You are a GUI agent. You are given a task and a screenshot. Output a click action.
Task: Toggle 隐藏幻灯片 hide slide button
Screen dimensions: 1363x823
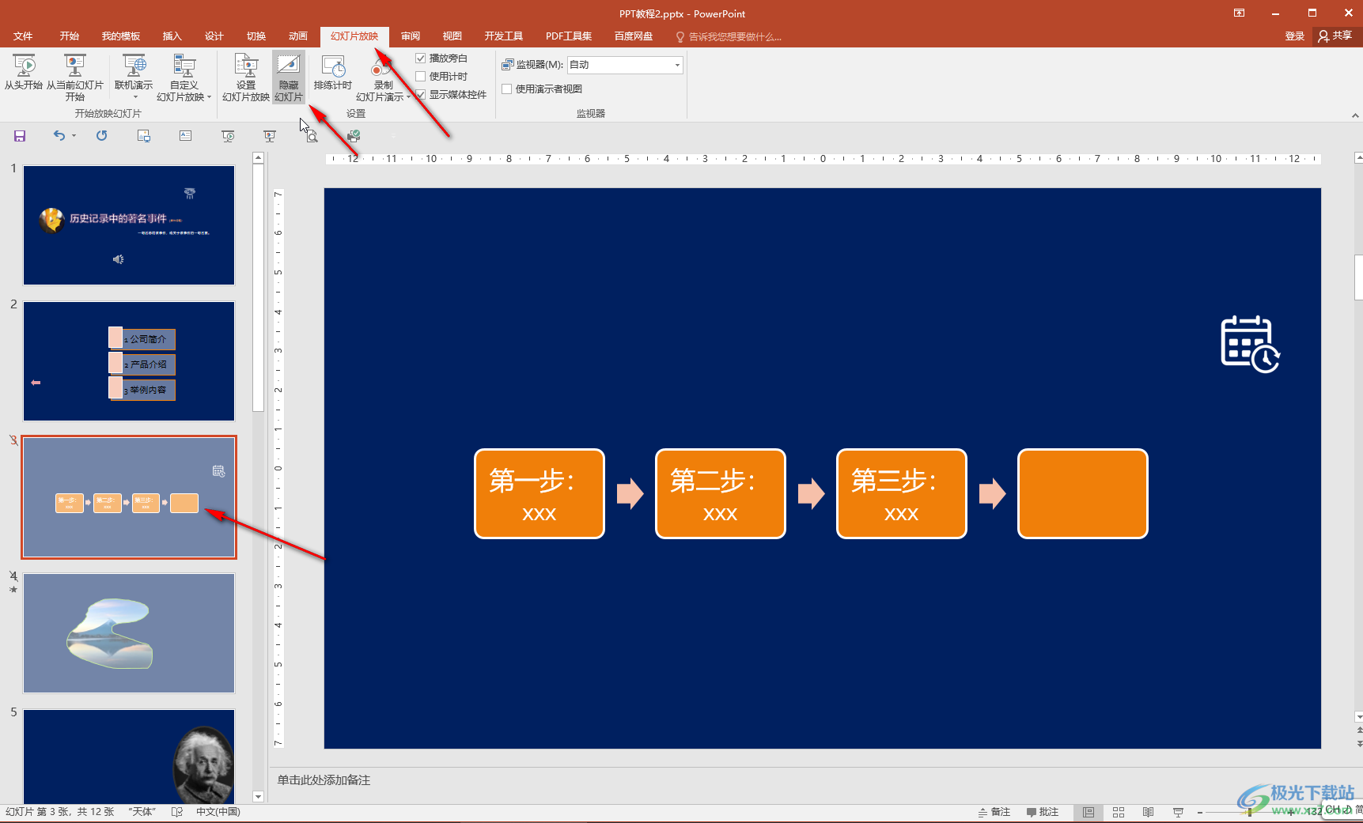pyautogui.click(x=289, y=77)
